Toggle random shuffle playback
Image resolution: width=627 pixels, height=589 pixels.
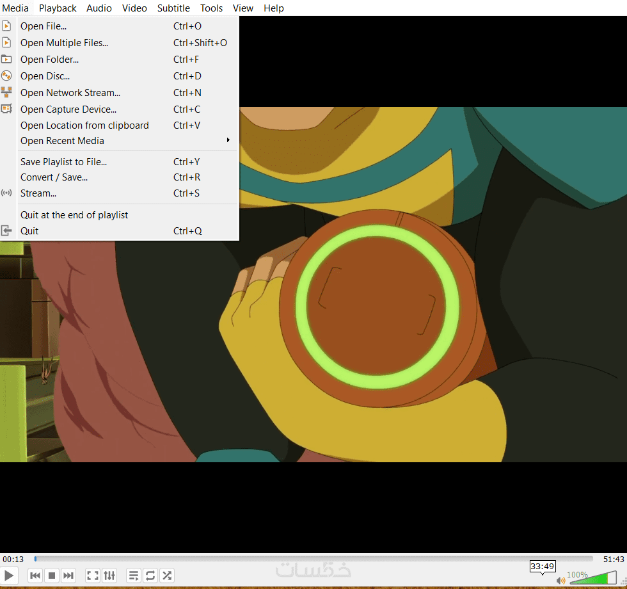[167, 576]
